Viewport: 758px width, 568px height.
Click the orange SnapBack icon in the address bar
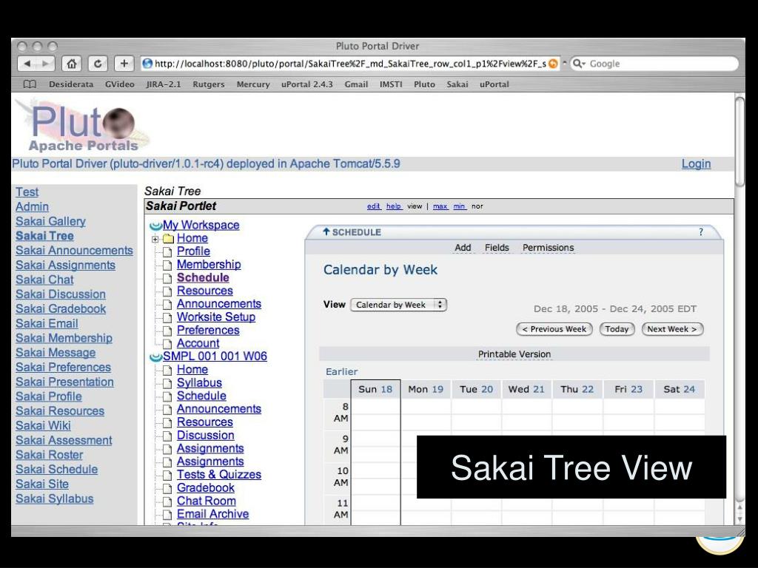(553, 64)
